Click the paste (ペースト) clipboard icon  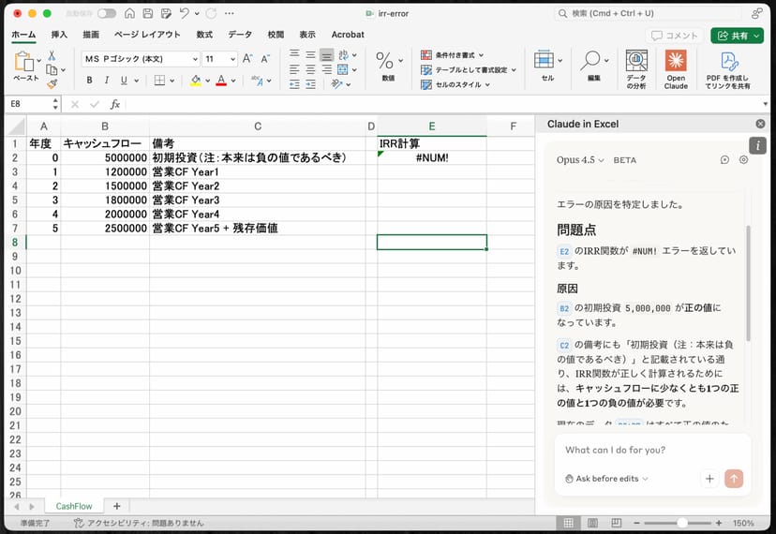pyautogui.click(x=25, y=66)
